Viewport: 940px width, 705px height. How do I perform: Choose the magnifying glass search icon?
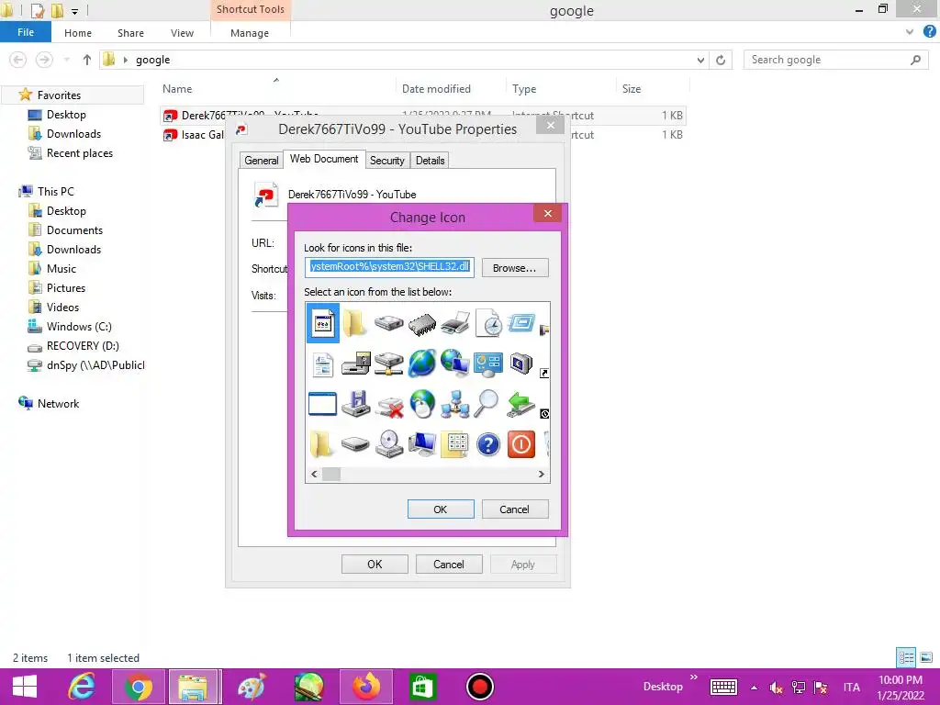(487, 404)
